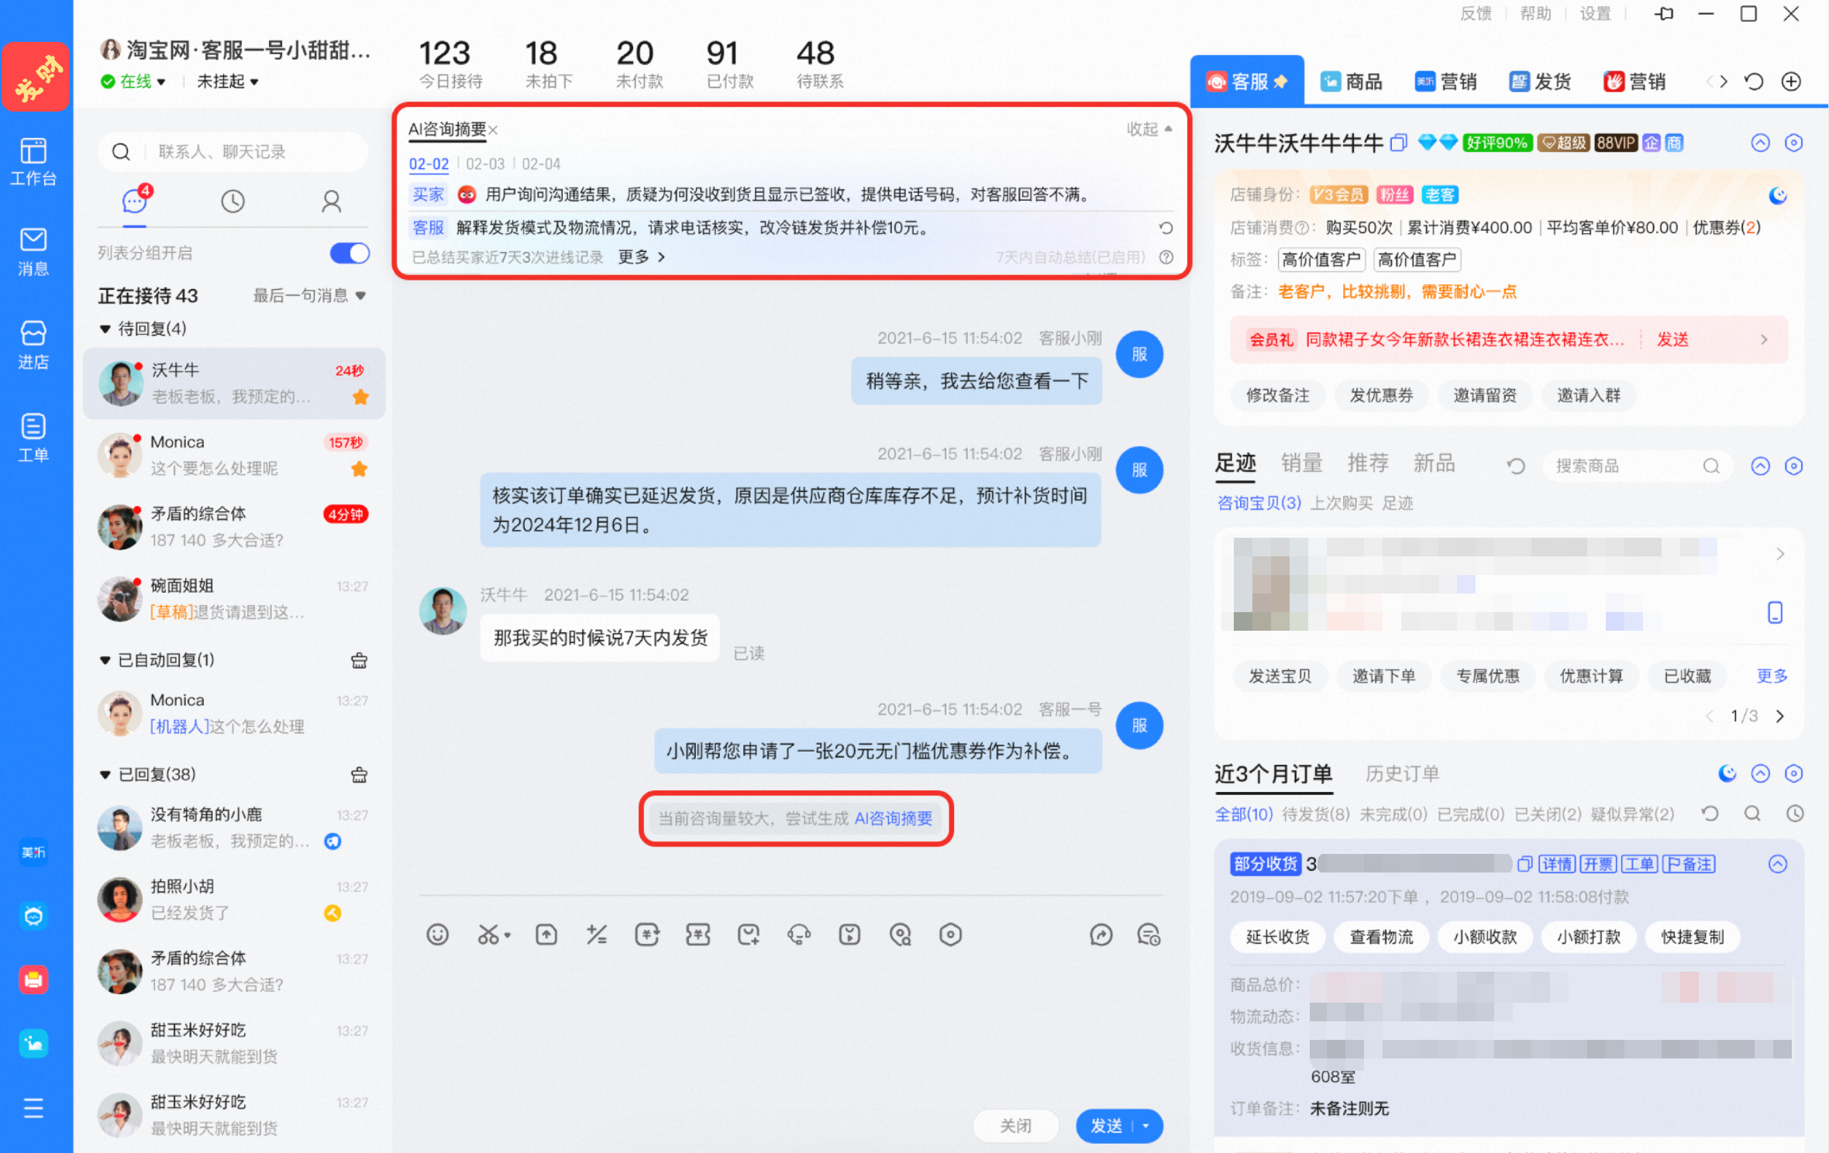This screenshot has height=1153, width=1829.
Task: Open the 历史订单 tab
Action: pos(1402,773)
